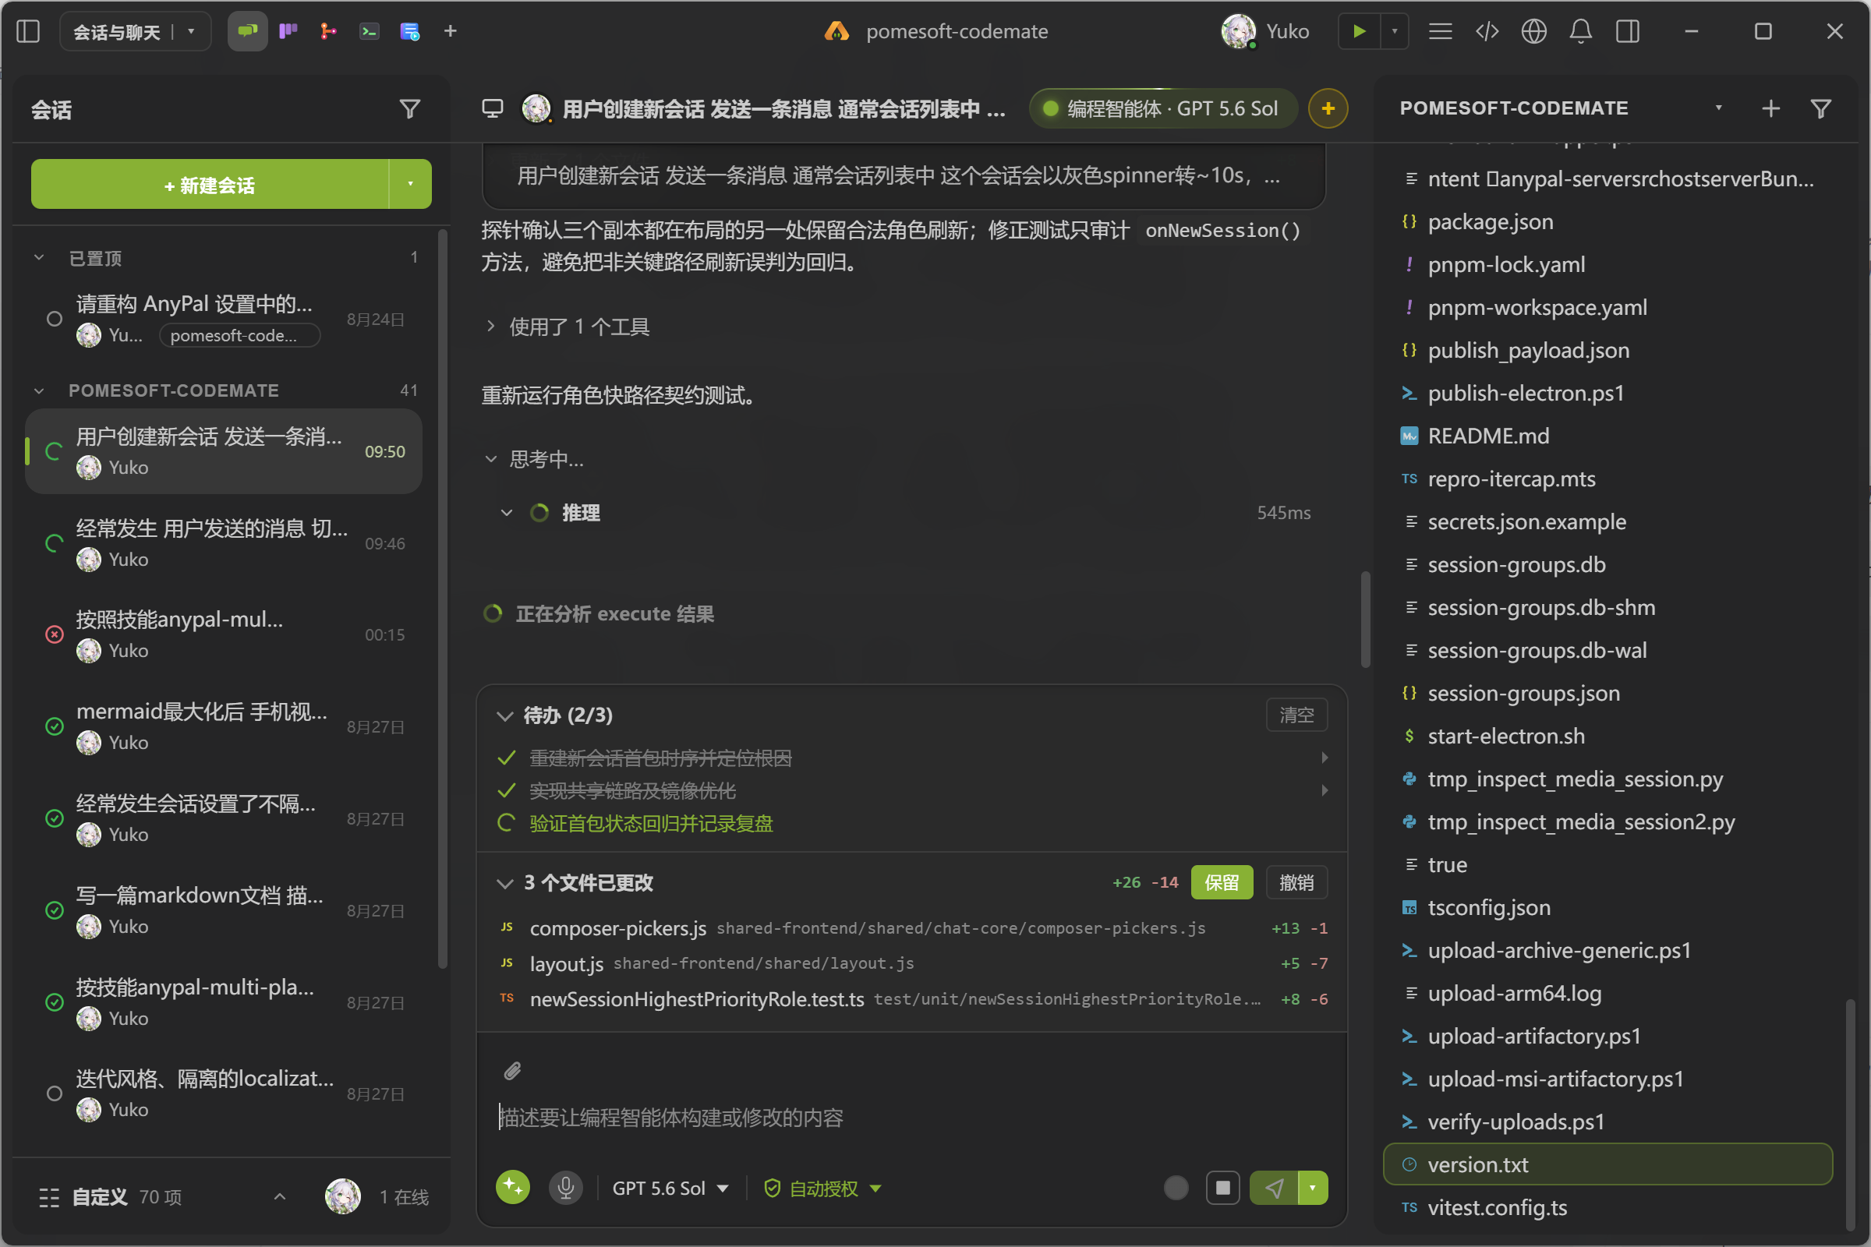This screenshot has height=1247, width=1871.
Task: Open notifications bell icon
Action: click(1581, 32)
